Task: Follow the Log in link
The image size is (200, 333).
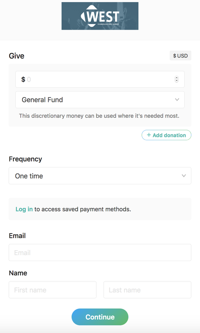Action: [x=24, y=209]
